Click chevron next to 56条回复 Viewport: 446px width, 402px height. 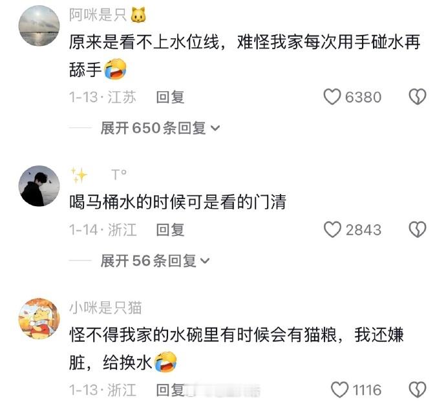click(x=205, y=261)
